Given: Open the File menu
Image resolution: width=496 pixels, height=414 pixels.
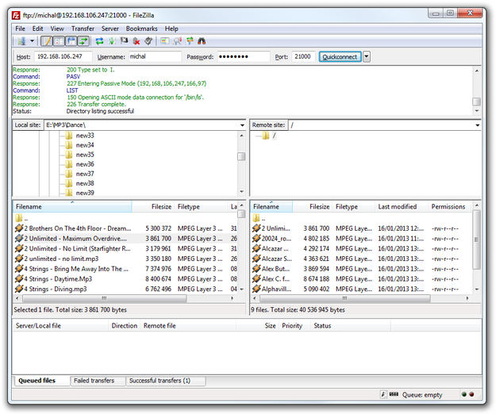Looking at the screenshot, I should coord(20,29).
